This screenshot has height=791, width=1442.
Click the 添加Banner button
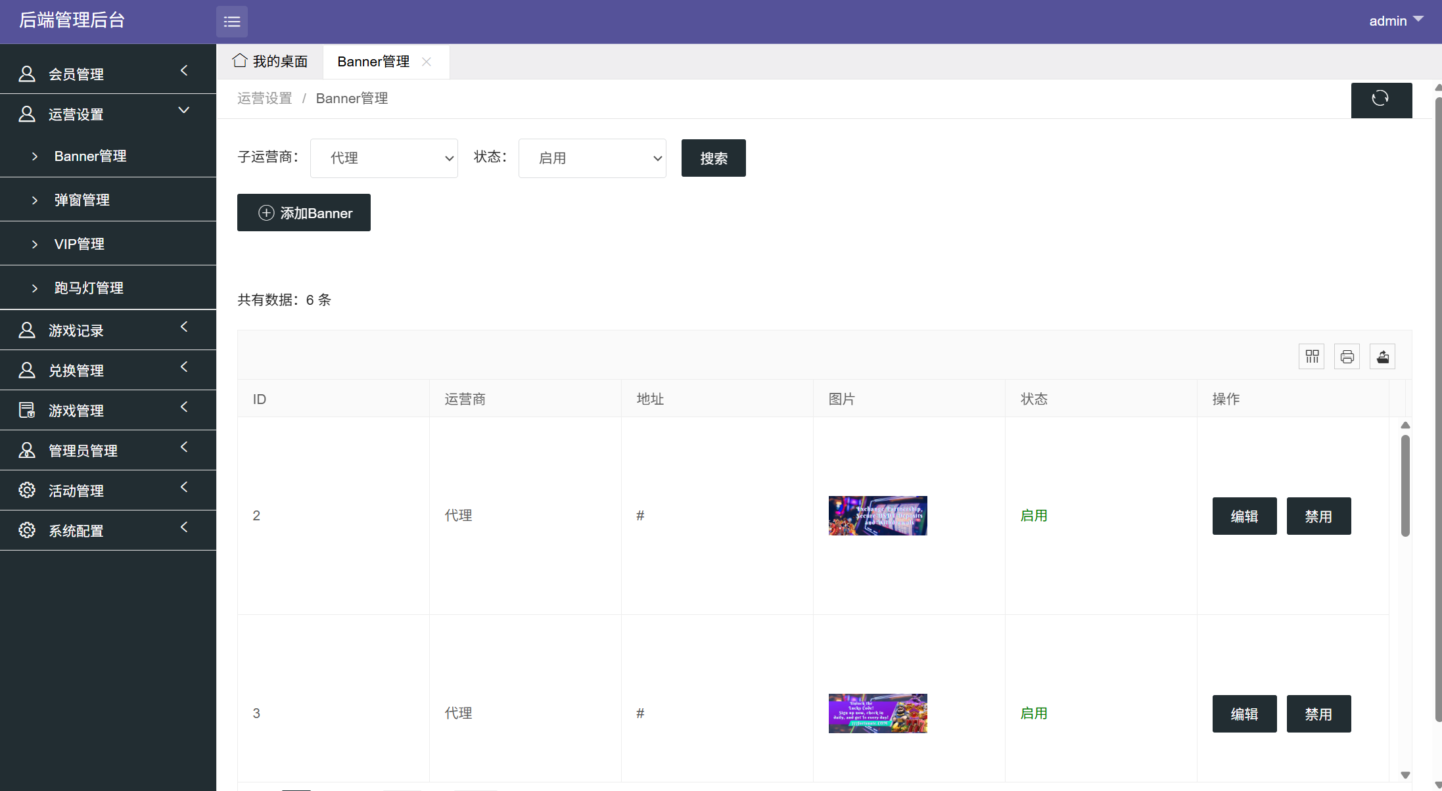tap(304, 213)
